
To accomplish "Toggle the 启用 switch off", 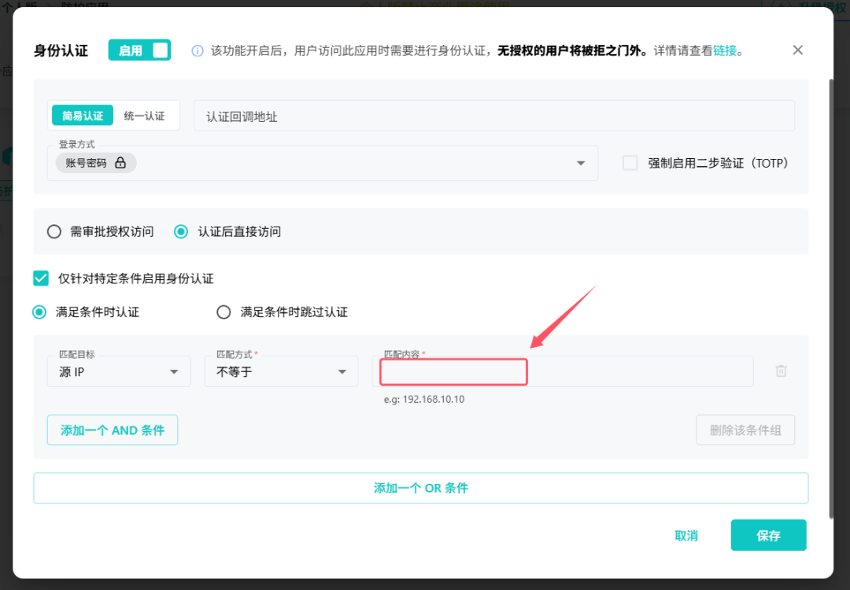I will (x=140, y=50).
